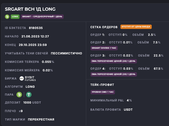Click the EMA пересечение tag under Ордер 4
Image resolution: width=169 pixels, height=126 pixels.
point(114,74)
